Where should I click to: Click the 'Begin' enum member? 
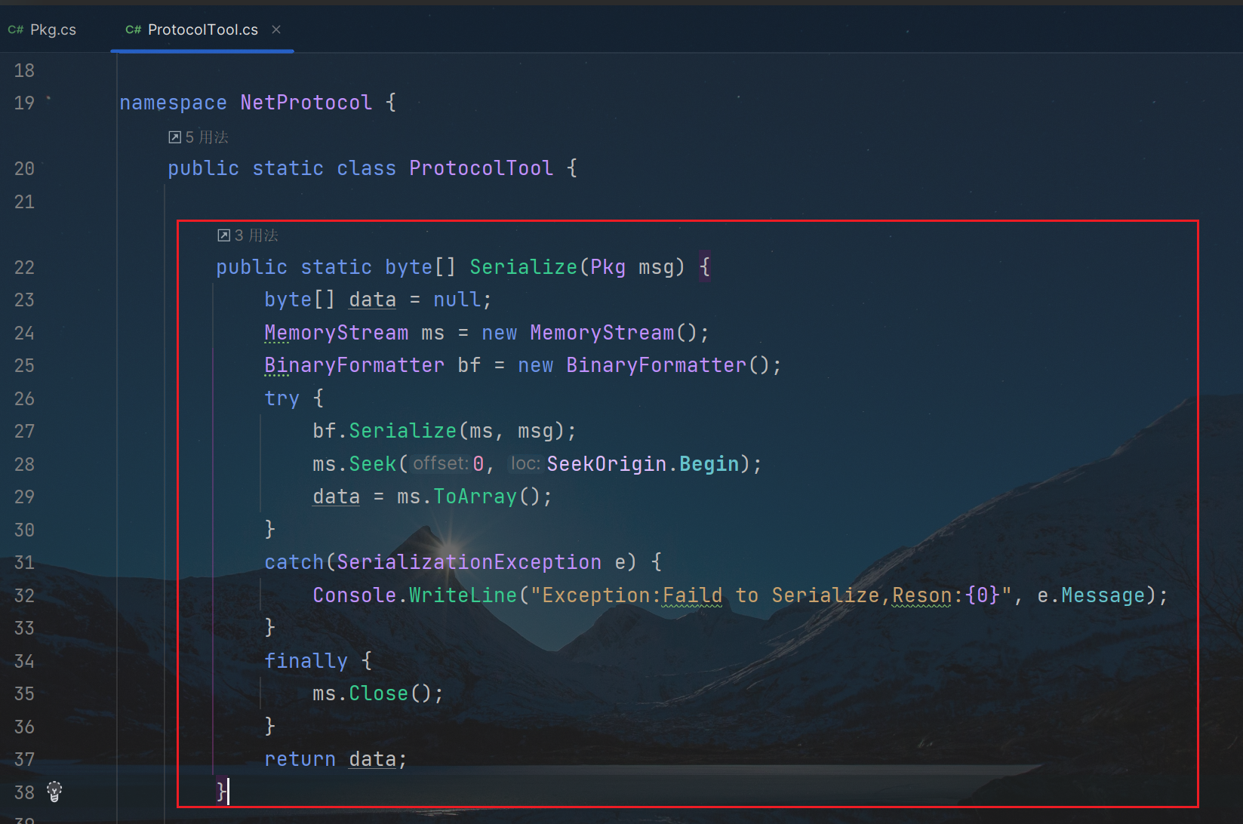click(709, 464)
